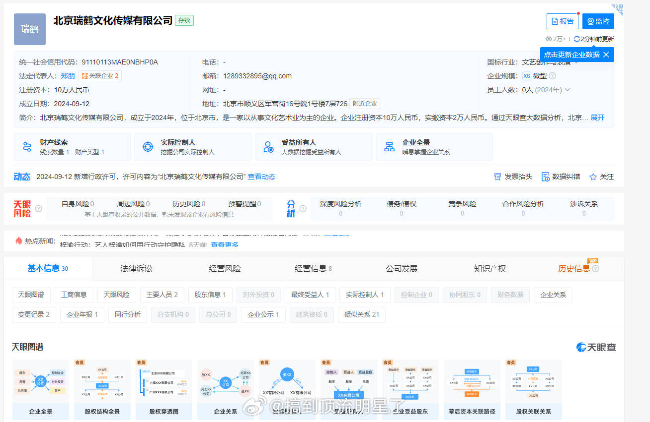Jump to 企业年报 1 section
650x422 pixels.
(82, 314)
